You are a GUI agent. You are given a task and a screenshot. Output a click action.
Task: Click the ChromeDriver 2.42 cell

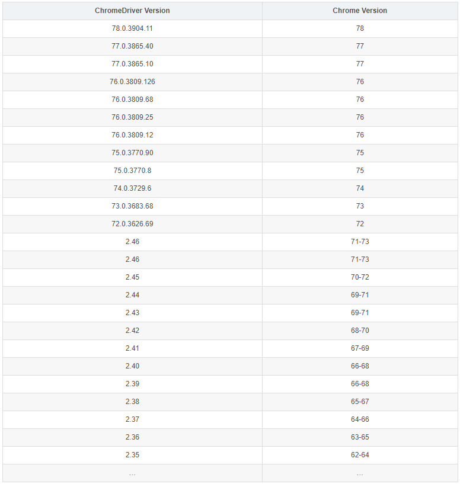click(132, 331)
